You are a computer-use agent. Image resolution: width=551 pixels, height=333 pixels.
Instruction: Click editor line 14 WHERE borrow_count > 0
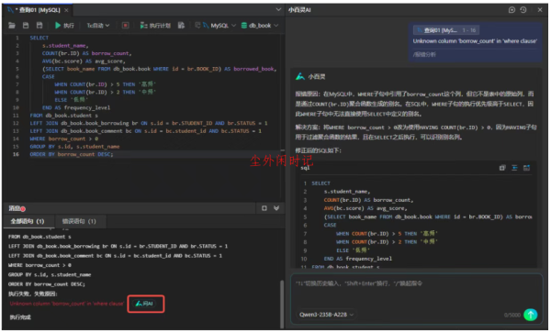64,139
